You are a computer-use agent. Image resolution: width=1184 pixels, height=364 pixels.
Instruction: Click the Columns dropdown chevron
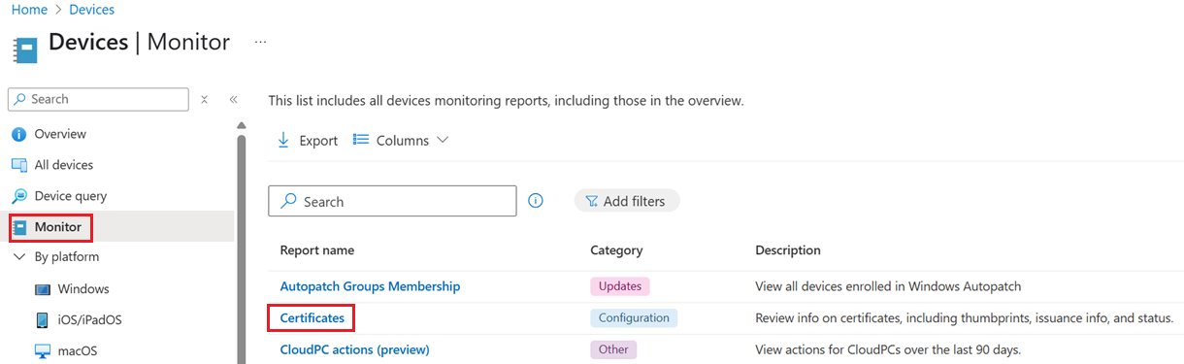click(x=443, y=140)
